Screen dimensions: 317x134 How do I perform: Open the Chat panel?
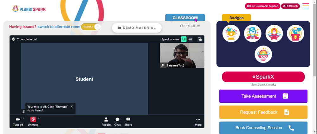pos(118,122)
